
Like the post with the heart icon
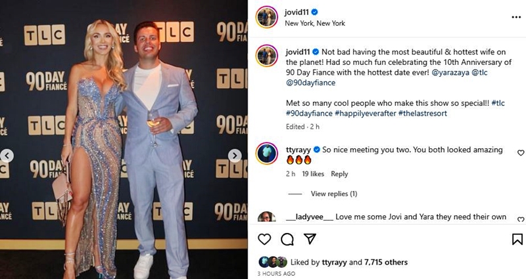[x=264, y=239]
